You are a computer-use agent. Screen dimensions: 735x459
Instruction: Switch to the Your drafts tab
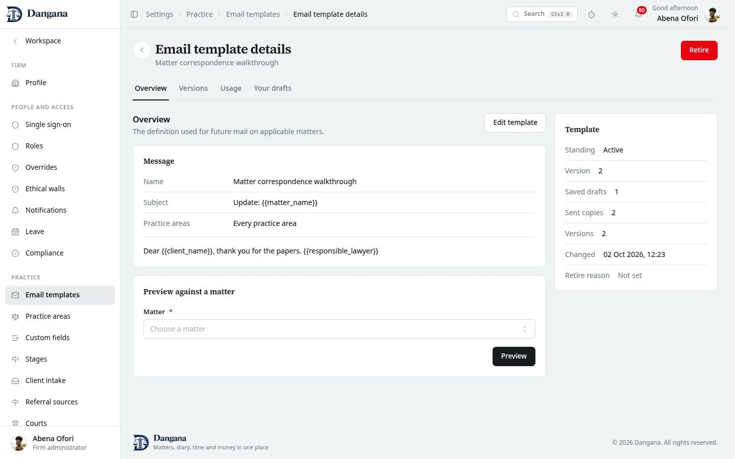(273, 88)
